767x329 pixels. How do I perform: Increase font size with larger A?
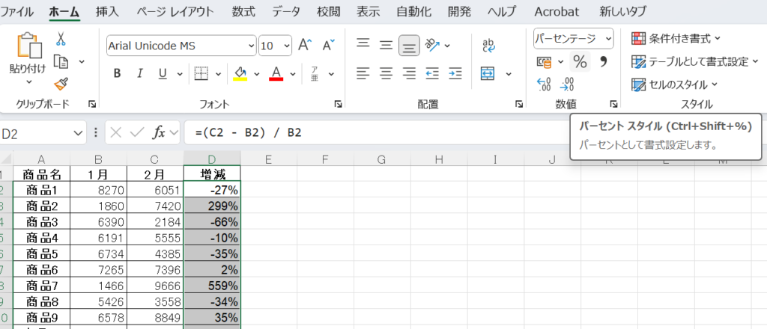pos(306,46)
